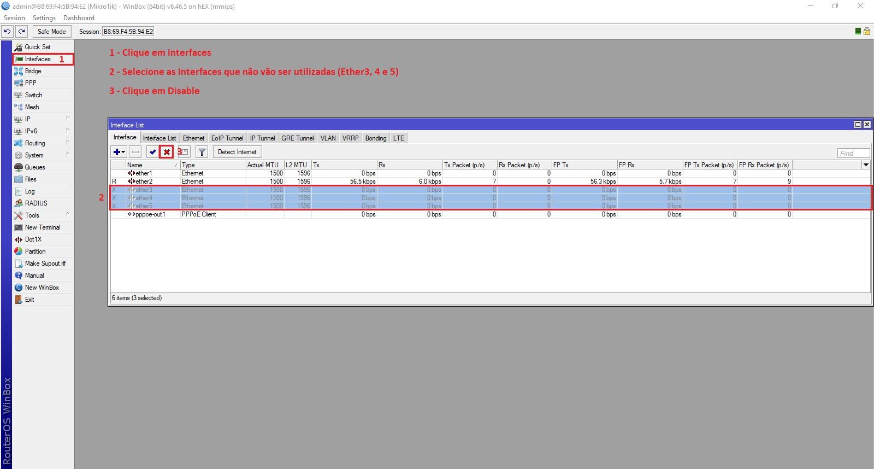The height and width of the screenshot is (469, 874).
Task: Select the ether2 interface row
Action: [x=490, y=181]
